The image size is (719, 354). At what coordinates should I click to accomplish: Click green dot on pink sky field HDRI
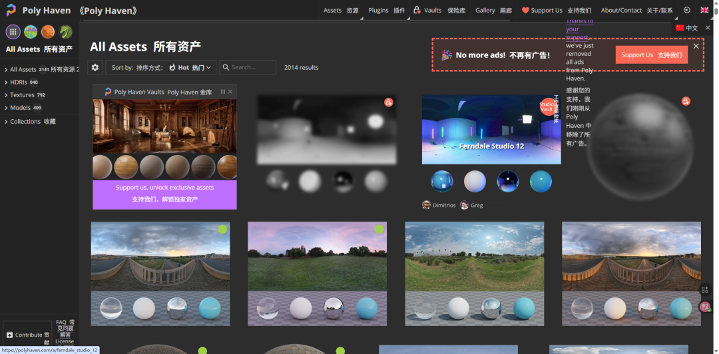coord(379,230)
